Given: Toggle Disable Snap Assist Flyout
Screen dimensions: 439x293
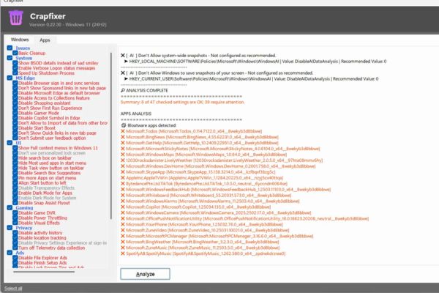Looking at the screenshot, I should pos(15,203).
